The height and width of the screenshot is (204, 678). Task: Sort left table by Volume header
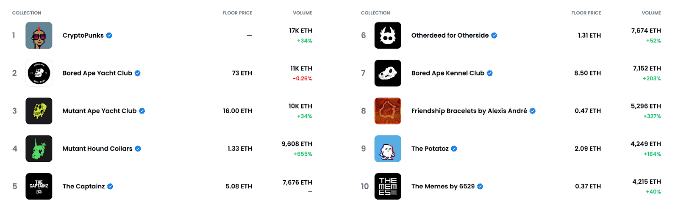tap(303, 13)
